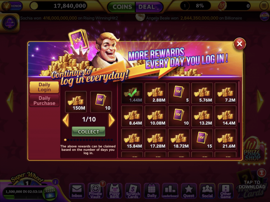Click the Super Wheel info icon
270x202 pixels.
55,182
